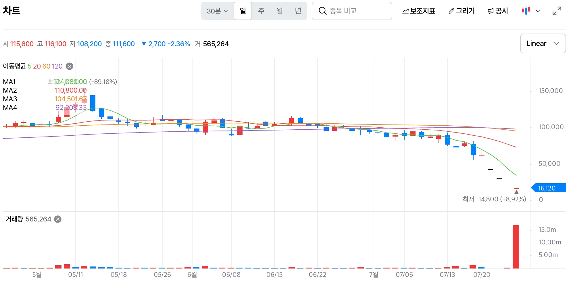Expand the chart type chevron
This screenshot has width=573, height=288.
[538, 11]
